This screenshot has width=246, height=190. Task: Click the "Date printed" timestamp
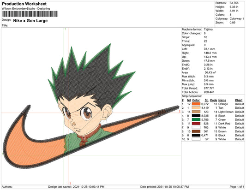point(165,187)
